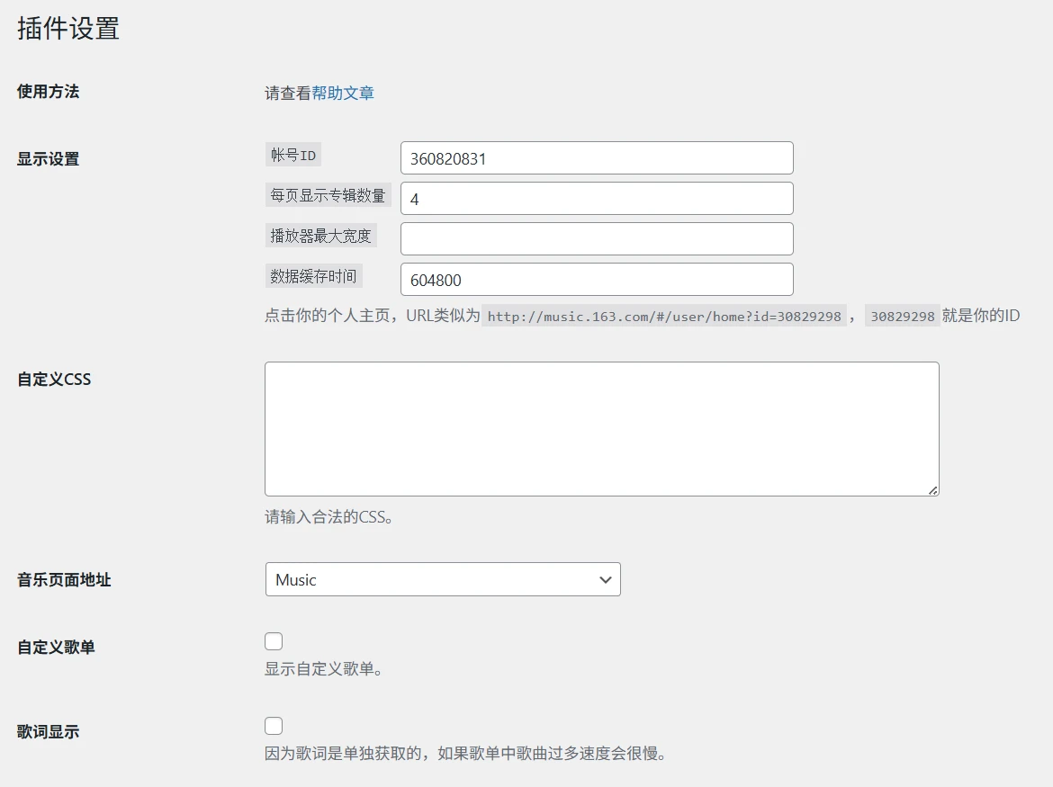The width and height of the screenshot is (1053, 787).
Task: Select the 数据缓存时间 input containing 604800
Action: coord(596,280)
